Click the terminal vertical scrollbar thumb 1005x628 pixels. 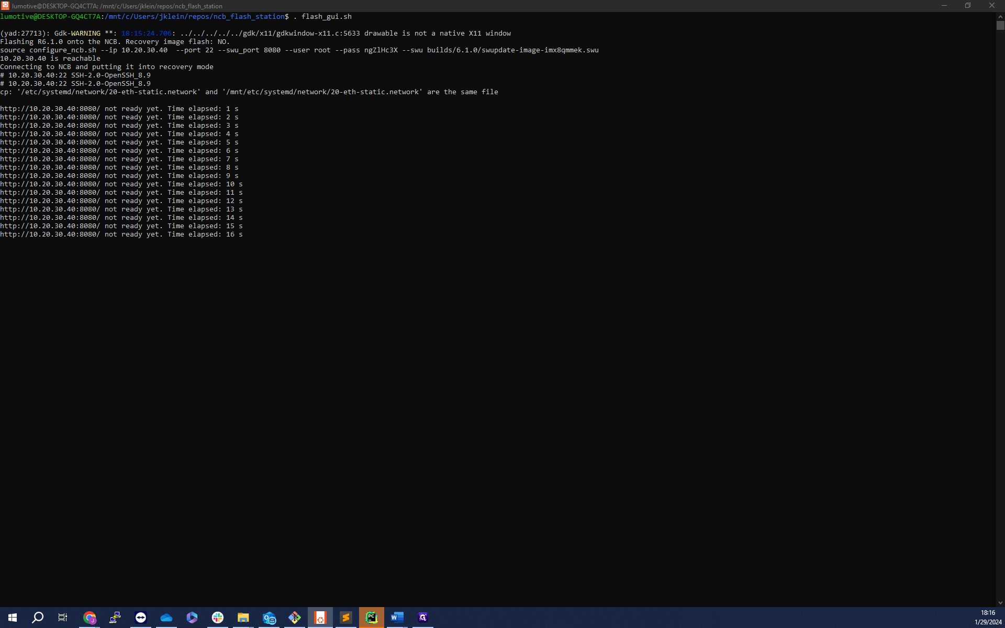click(x=1000, y=25)
